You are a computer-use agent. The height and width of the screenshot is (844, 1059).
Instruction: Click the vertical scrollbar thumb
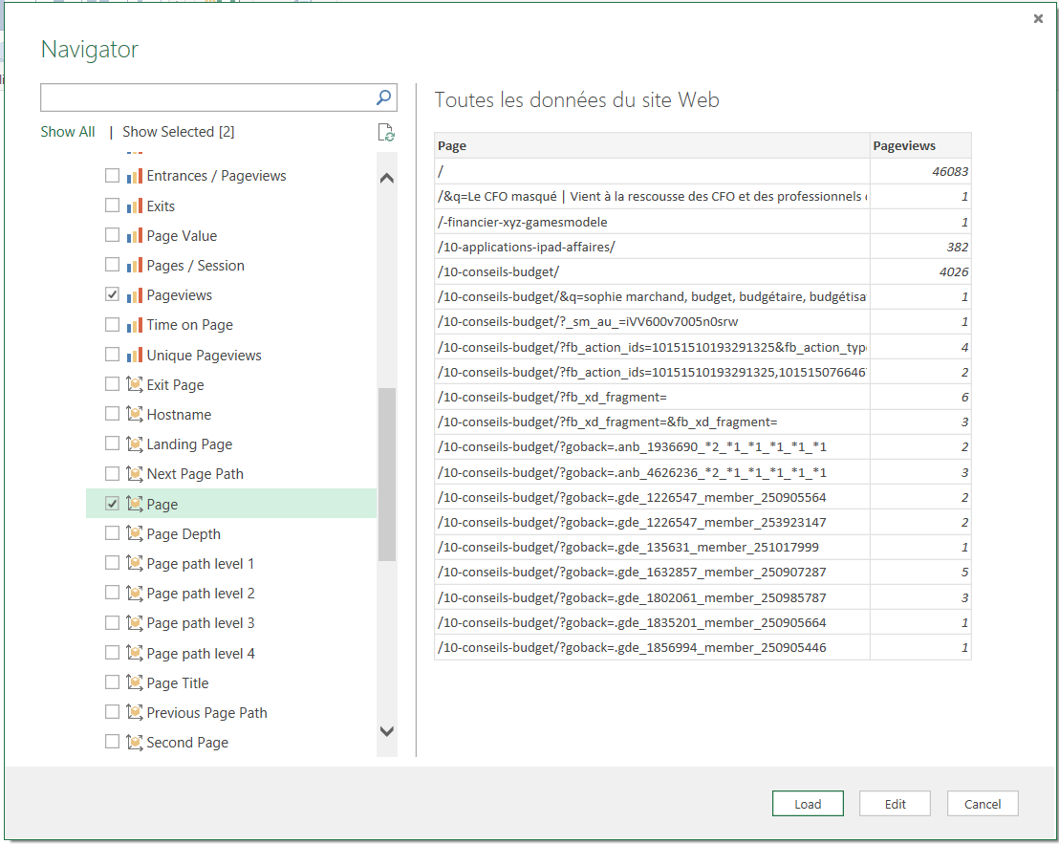(387, 473)
